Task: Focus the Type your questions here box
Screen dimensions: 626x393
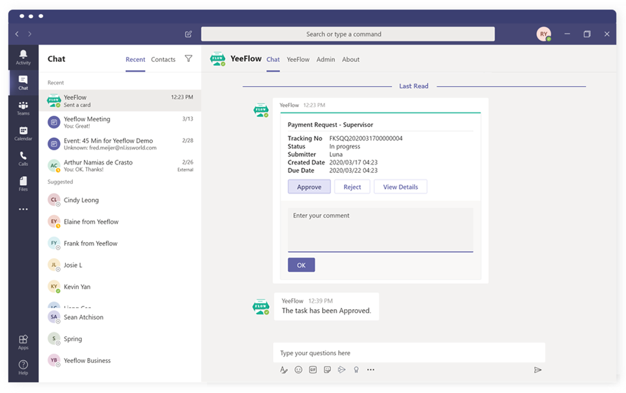Action: pos(409,353)
